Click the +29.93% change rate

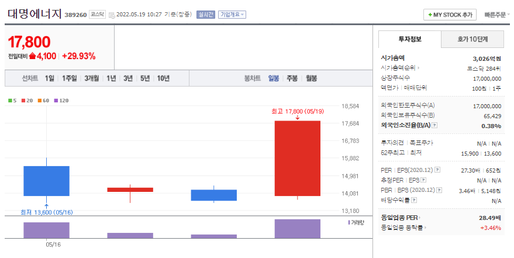point(79,56)
